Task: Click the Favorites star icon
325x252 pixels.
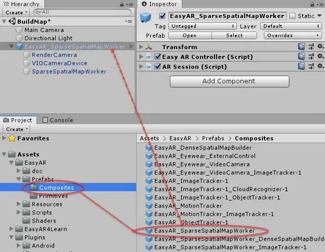Action: pos(12,138)
